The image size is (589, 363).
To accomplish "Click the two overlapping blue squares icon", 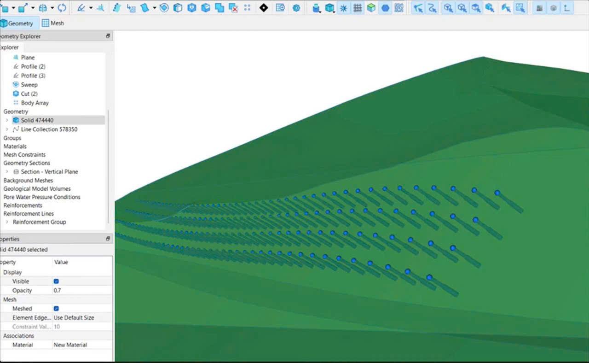I will pyautogui.click(x=219, y=7).
